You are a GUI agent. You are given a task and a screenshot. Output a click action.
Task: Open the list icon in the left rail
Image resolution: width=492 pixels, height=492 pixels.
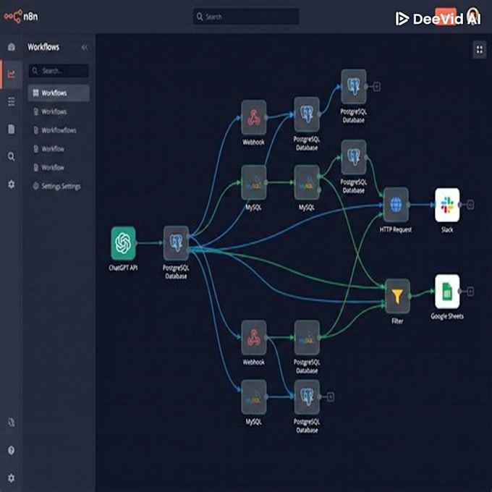pyautogui.click(x=12, y=102)
